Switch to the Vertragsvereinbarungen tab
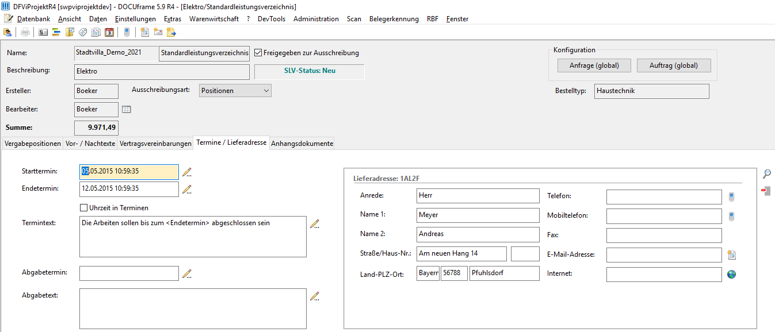This screenshot has height=332, width=775. pyautogui.click(x=155, y=144)
